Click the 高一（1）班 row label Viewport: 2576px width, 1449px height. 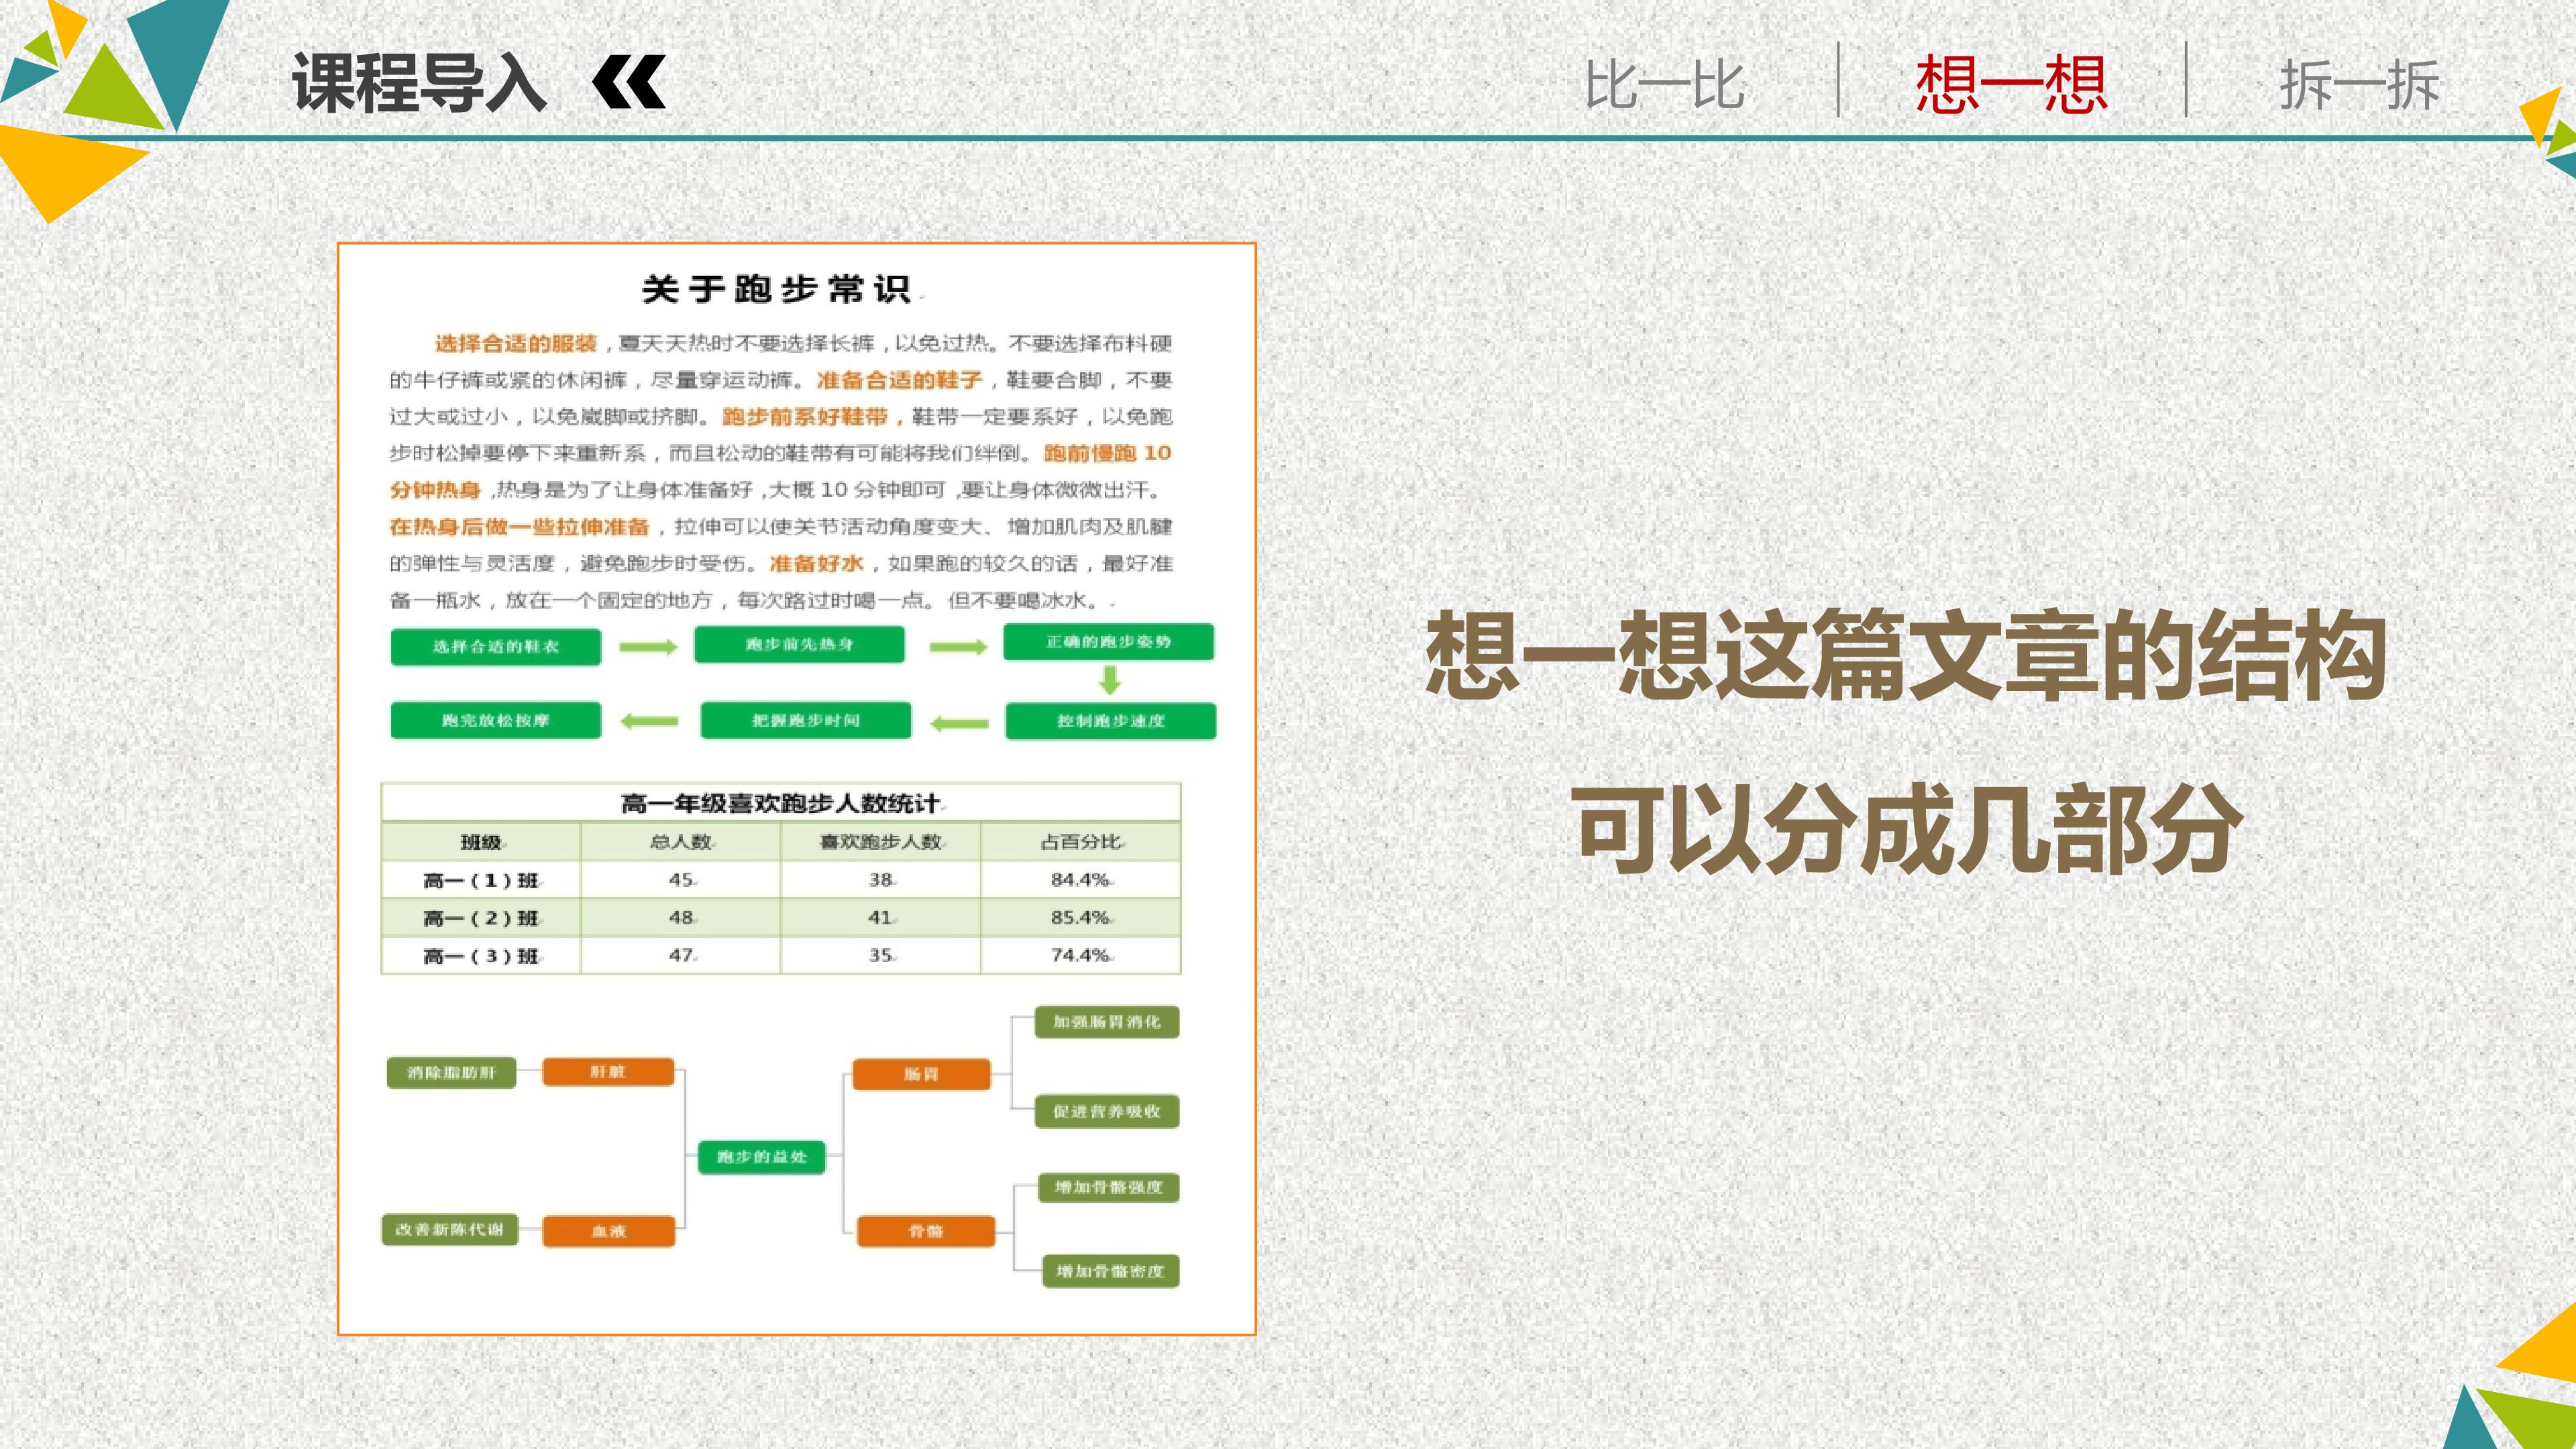pyautogui.click(x=481, y=880)
